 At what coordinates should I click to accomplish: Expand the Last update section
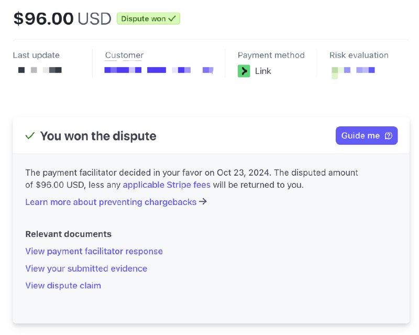click(36, 55)
